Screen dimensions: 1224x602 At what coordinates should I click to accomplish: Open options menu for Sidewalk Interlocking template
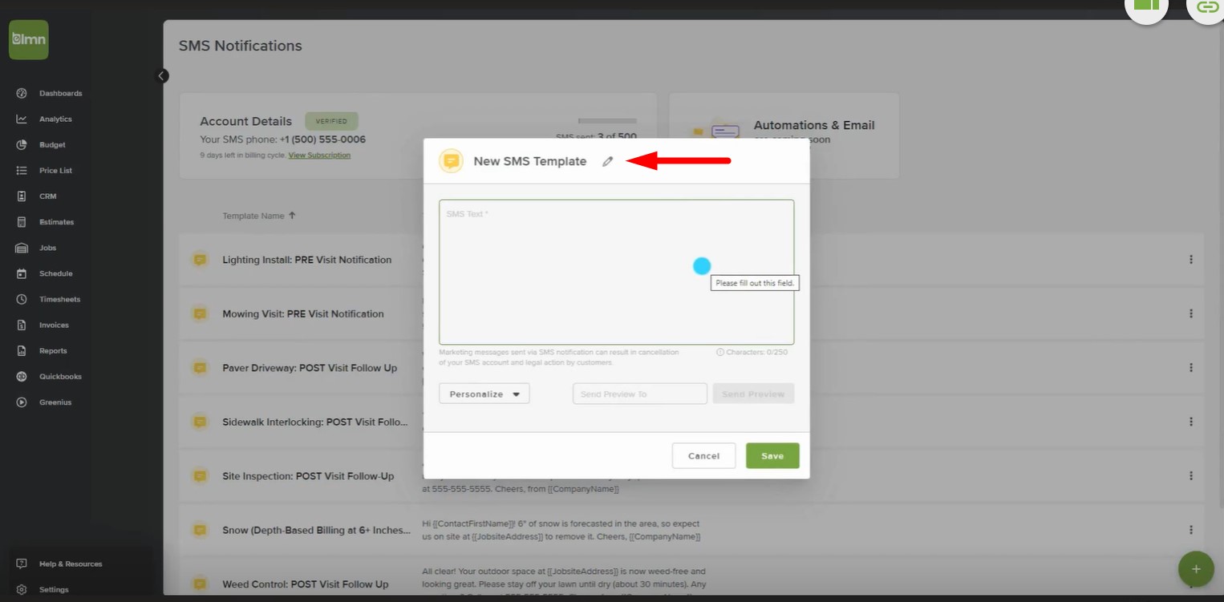1191,422
